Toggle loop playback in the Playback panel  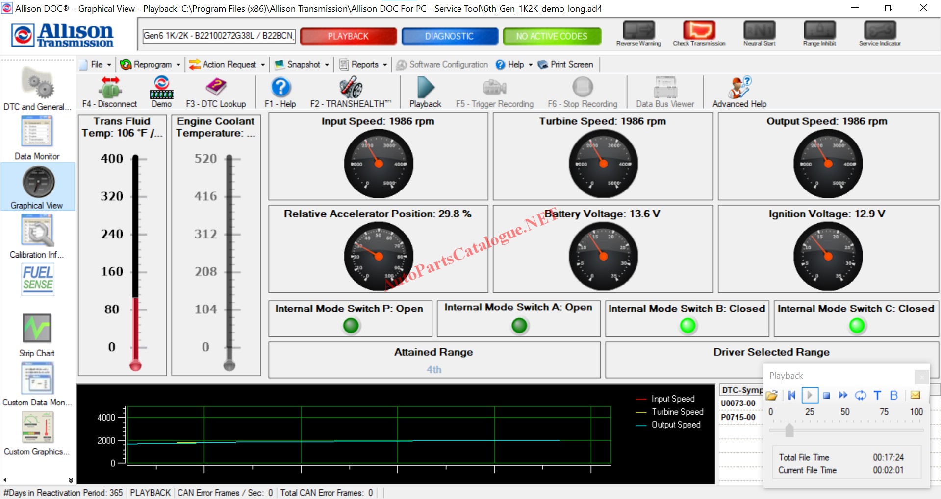tap(860, 395)
